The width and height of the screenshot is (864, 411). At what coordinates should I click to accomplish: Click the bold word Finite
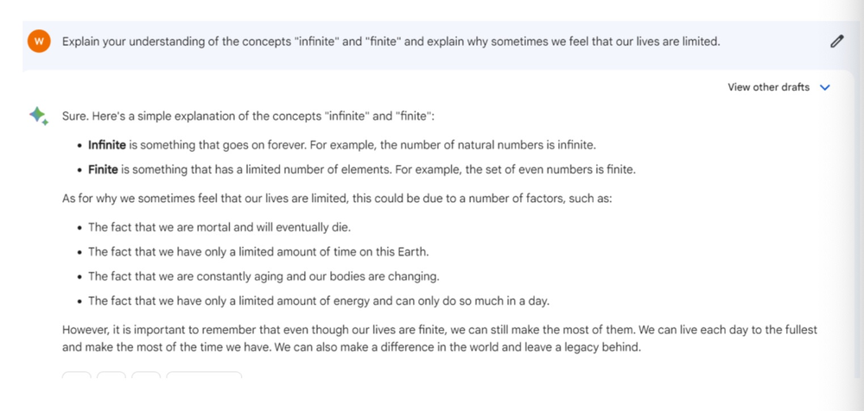point(103,169)
